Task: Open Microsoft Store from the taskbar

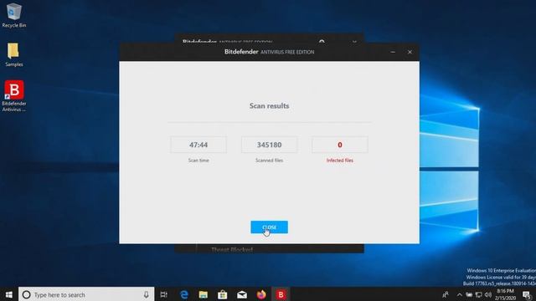Action: coord(223,294)
